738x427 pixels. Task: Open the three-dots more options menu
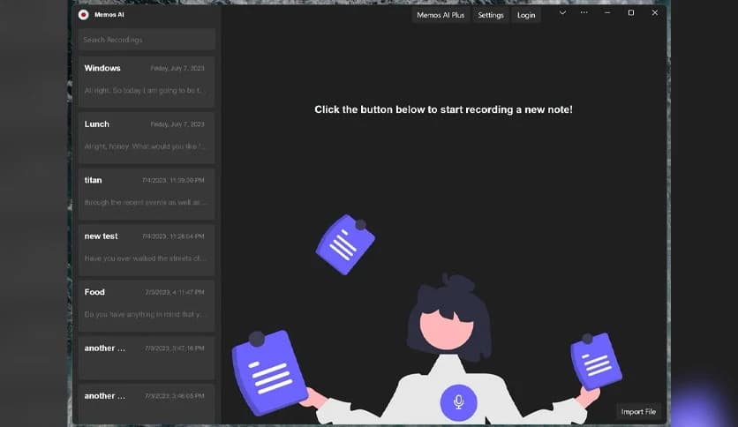(x=584, y=13)
